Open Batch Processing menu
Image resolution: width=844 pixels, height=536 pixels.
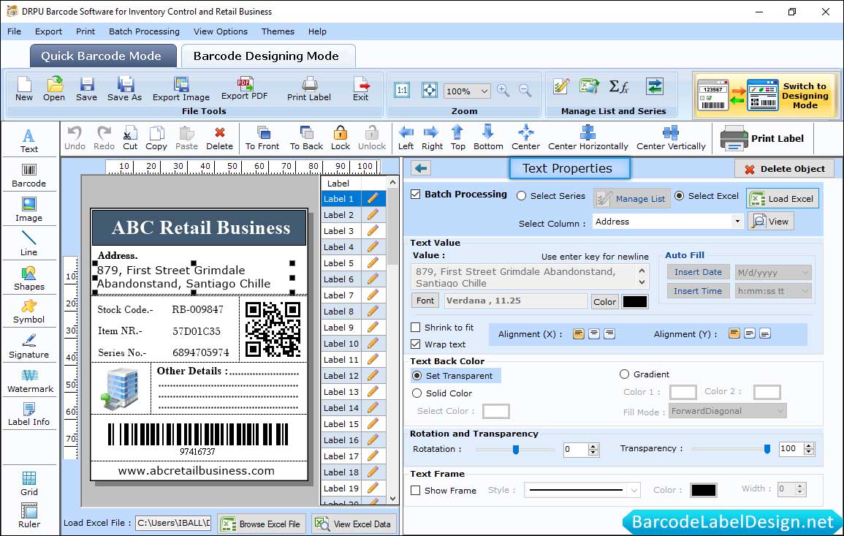[144, 31]
